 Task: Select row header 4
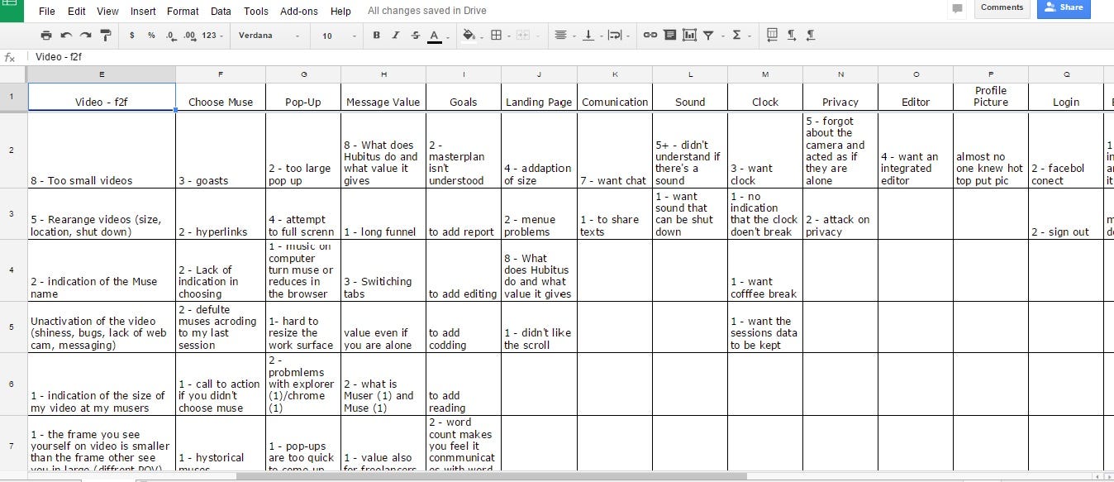coord(12,270)
